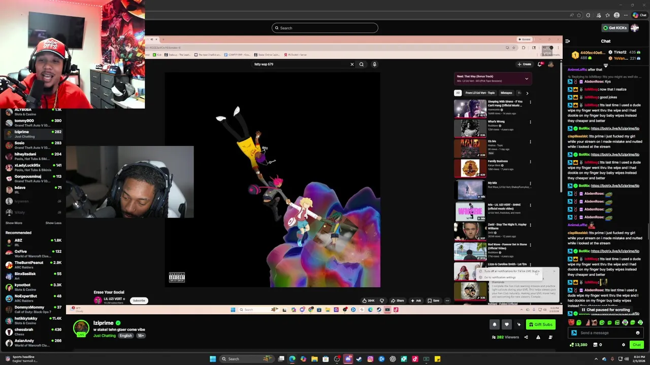Open chessbrah recommended channel
This screenshot has height=365, width=650.
pyautogui.click(x=33, y=332)
